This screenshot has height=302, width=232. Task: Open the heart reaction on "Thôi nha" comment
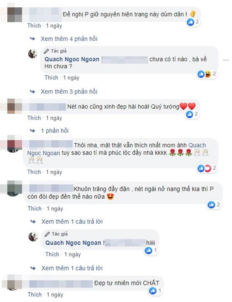coord(208,168)
